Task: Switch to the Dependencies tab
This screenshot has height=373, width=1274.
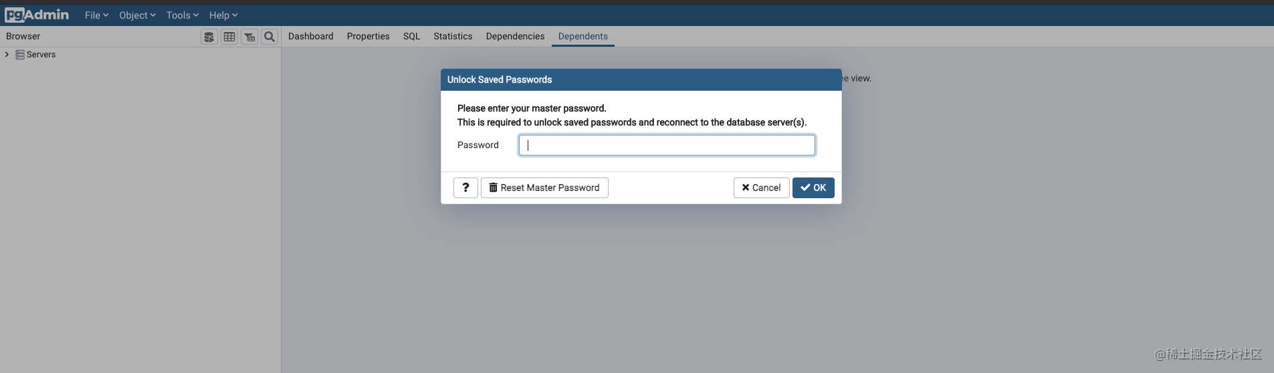Action: tap(515, 36)
